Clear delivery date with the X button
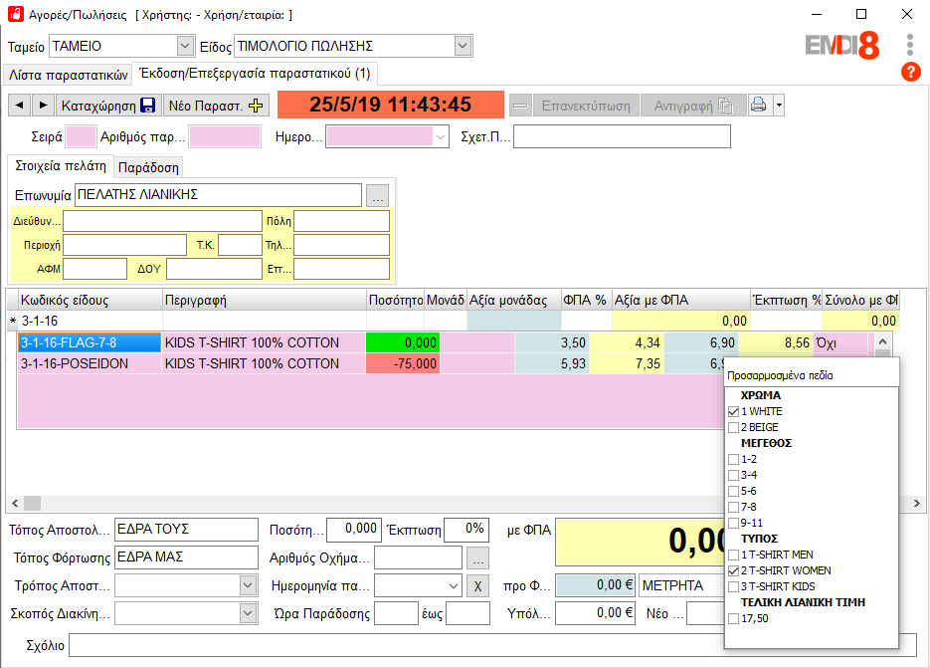930x668 pixels. pyautogui.click(x=478, y=586)
